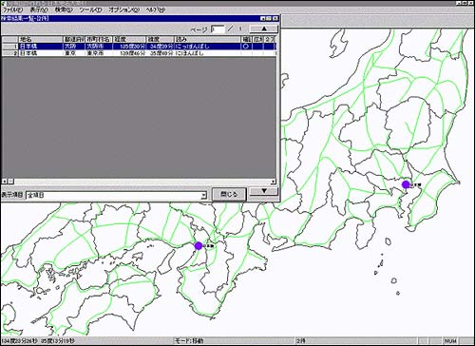Click the purple marker on Osaka

pyautogui.click(x=199, y=245)
